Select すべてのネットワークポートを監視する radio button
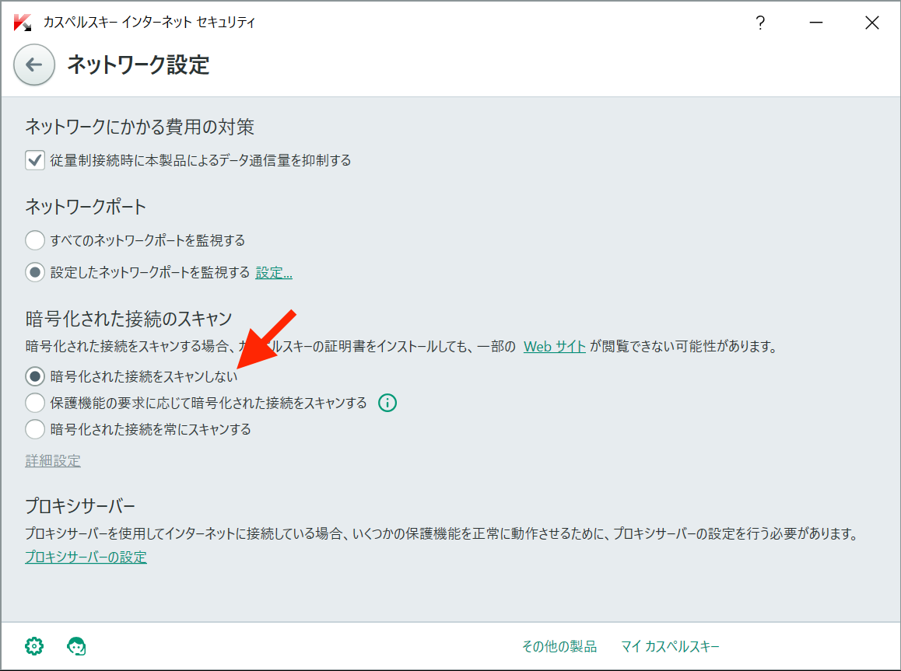901x671 pixels. 35,240
